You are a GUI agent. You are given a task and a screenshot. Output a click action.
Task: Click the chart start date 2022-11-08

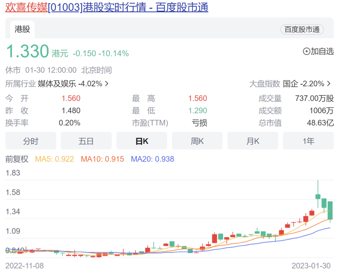click(x=25, y=266)
